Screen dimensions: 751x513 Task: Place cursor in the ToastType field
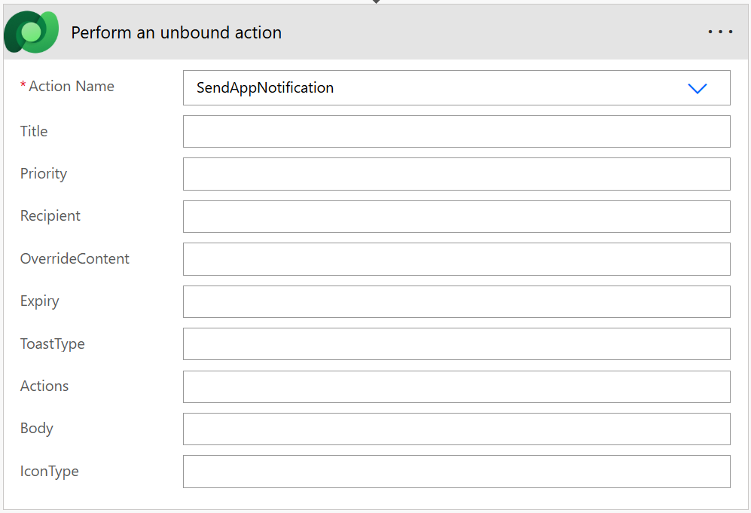456,344
